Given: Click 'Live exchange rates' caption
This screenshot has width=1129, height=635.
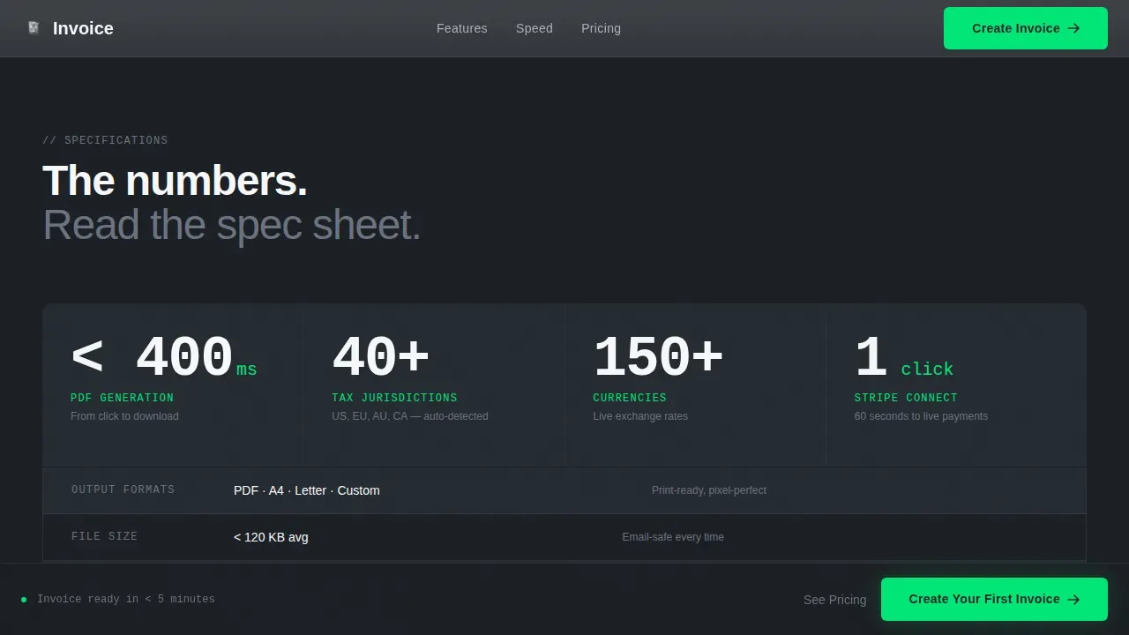Looking at the screenshot, I should coord(640,416).
